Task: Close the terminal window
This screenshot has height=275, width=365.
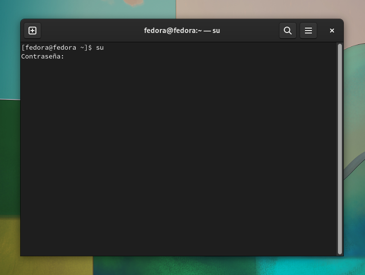Action: [x=332, y=31]
